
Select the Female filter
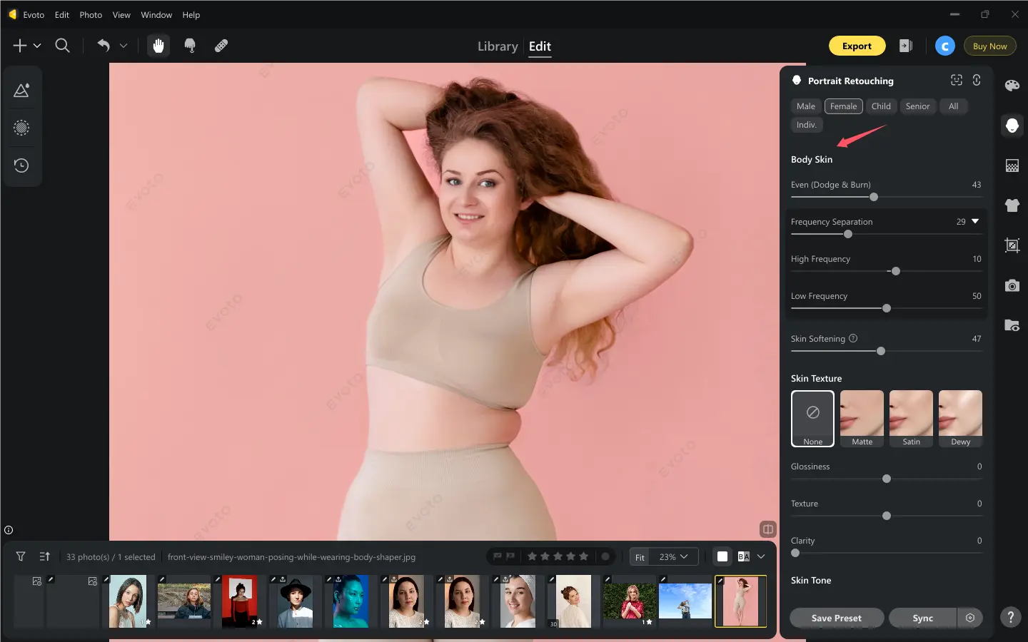pyautogui.click(x=843, y=106)
